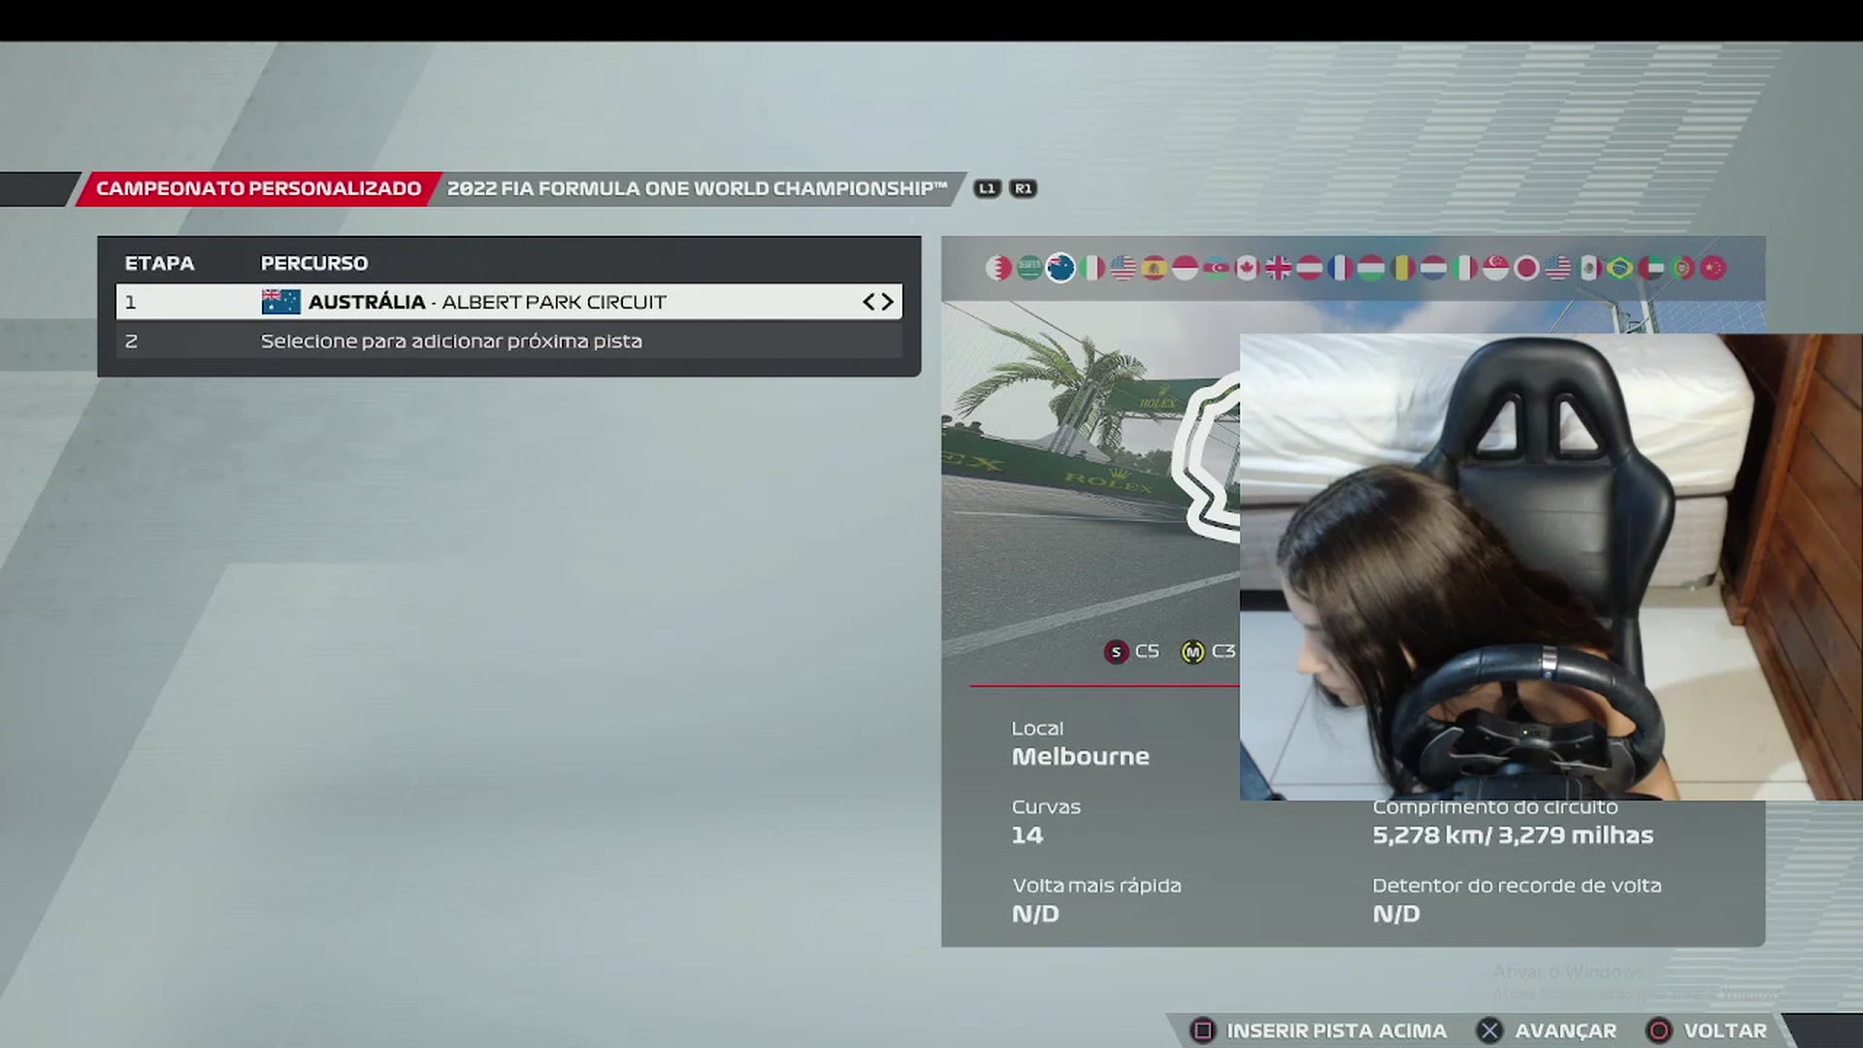Switch to 2022 FIA Formula One World Championship tab
1863x1048 pixels.
[x=697, y=188]
